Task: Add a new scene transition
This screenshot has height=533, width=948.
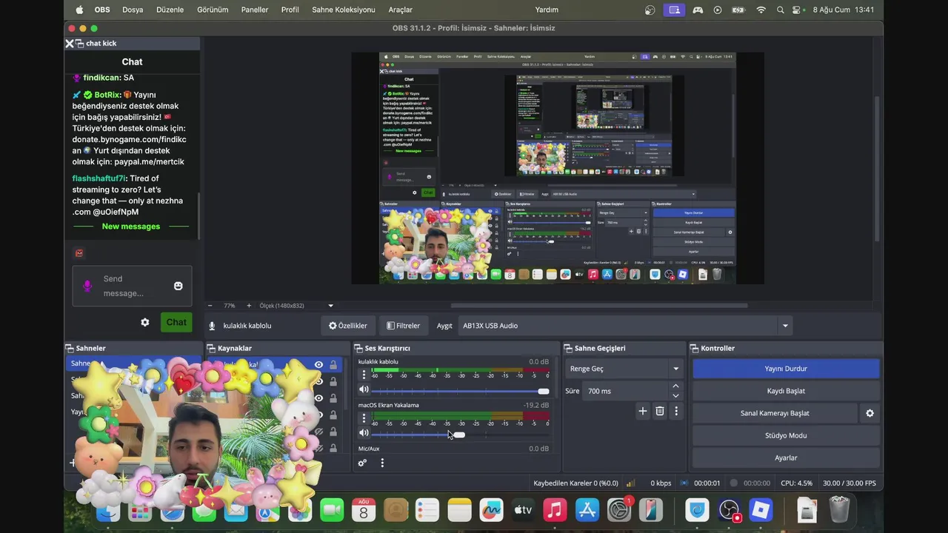Action: (x=642, y=411)
